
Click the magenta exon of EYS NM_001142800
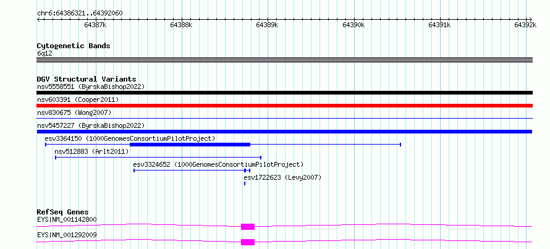248,227
